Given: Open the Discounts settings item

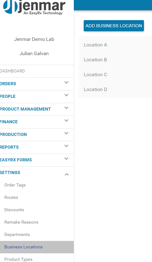Looking at the screenshot, I should pyautogui.click(x=14, y=210).
